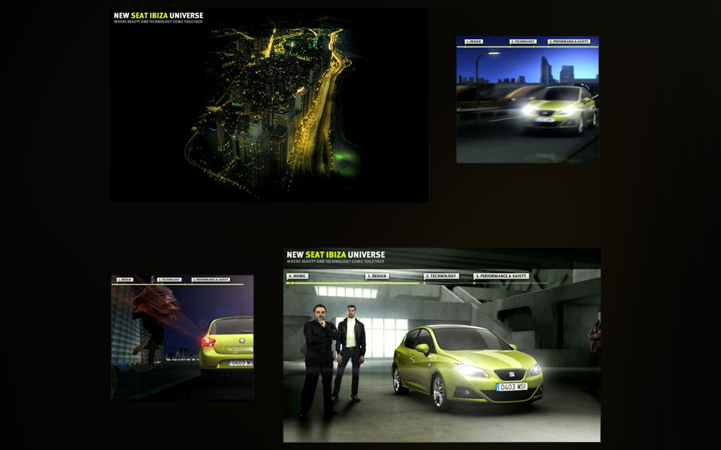The height and width of the screenshot is (450, 721).
Task: Click NEW SEAT IBIZA UNIVERSE title over city image
Action: [x=158, y=16]
